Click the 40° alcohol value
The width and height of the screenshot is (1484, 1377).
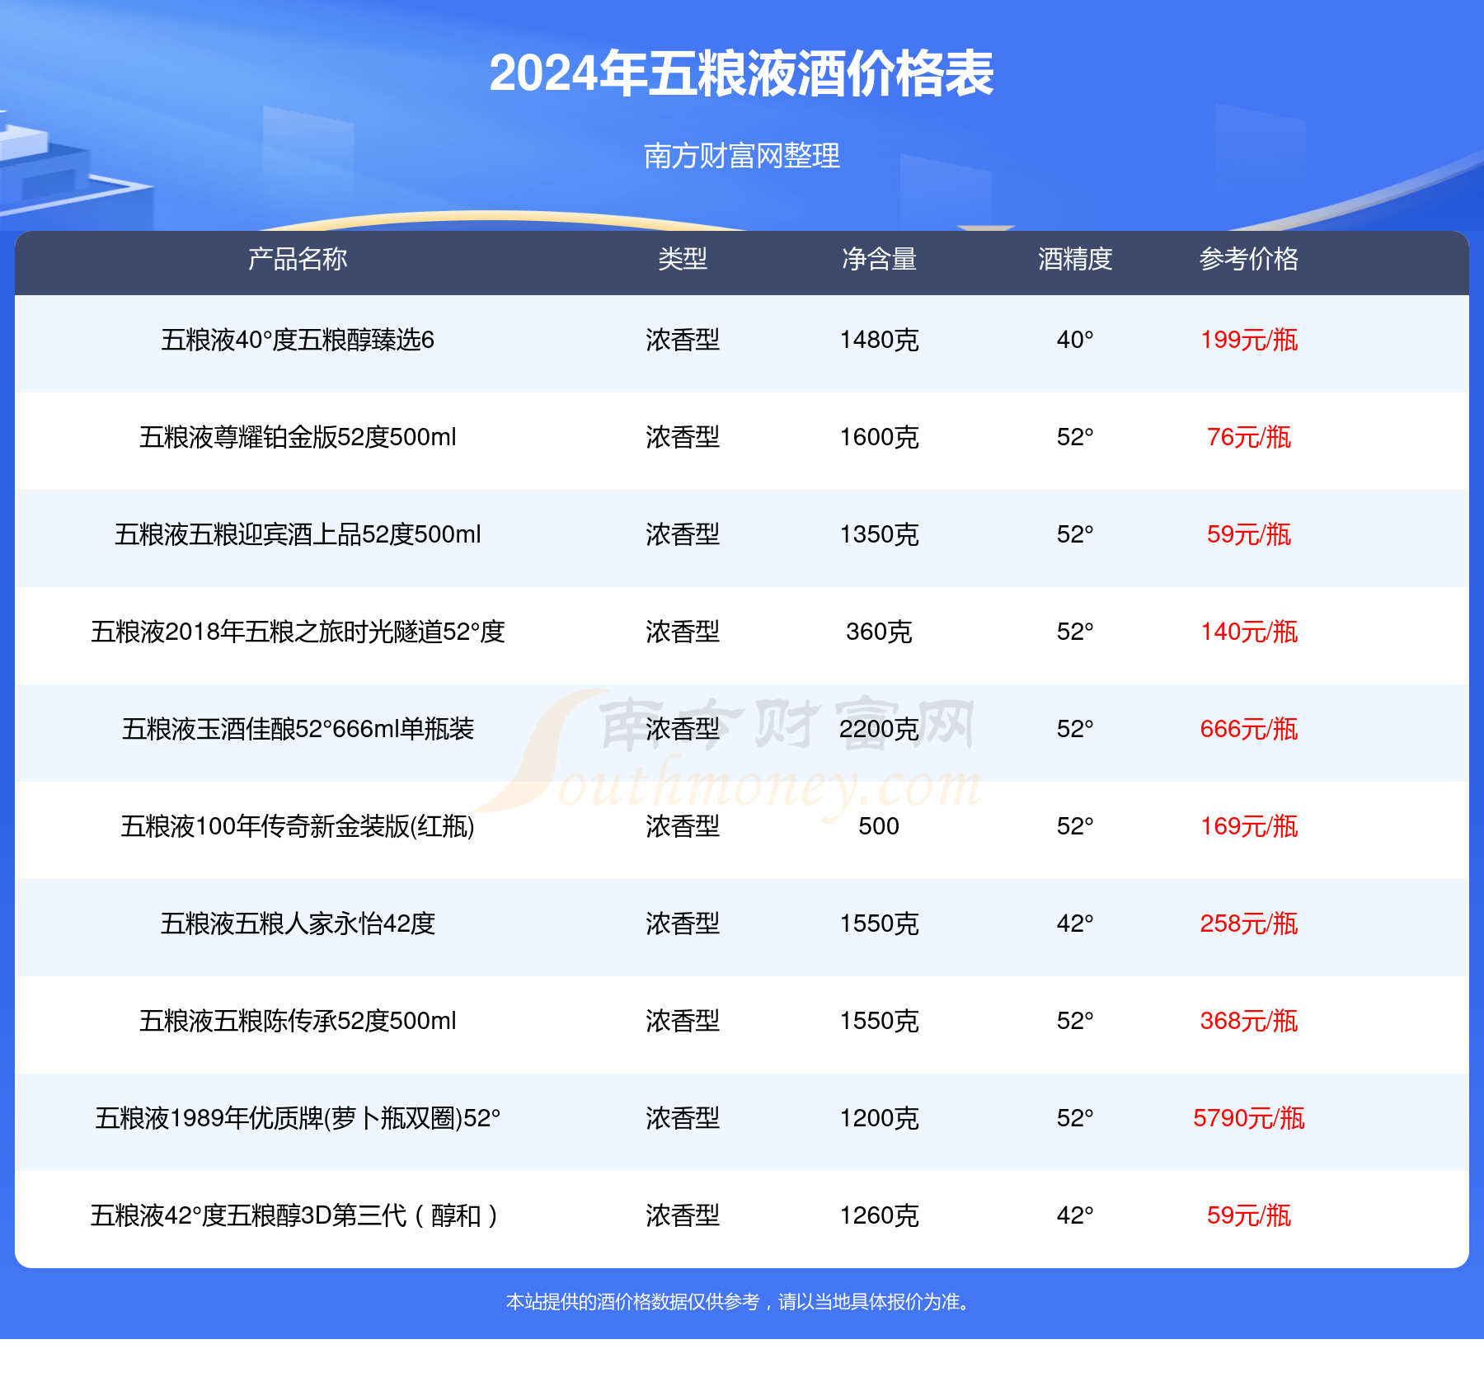click(1075, 340)
